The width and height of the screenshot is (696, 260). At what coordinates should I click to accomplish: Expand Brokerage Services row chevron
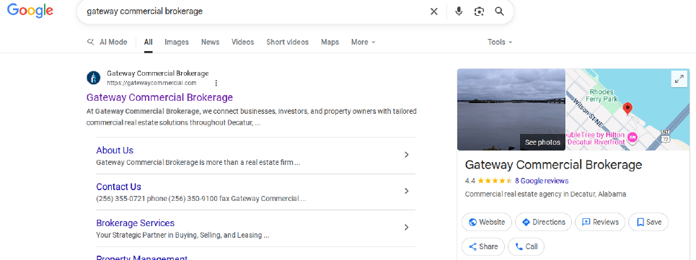click(x=406, y=227)
